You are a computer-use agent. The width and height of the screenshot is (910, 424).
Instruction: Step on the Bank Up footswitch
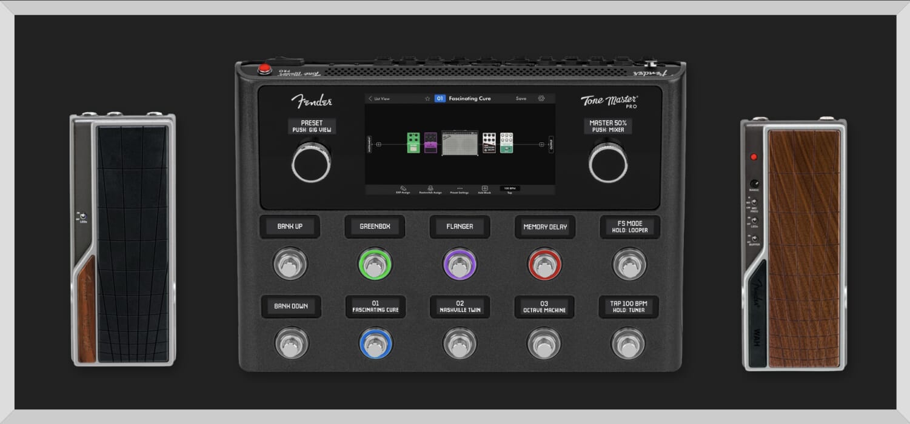(290, 264)
